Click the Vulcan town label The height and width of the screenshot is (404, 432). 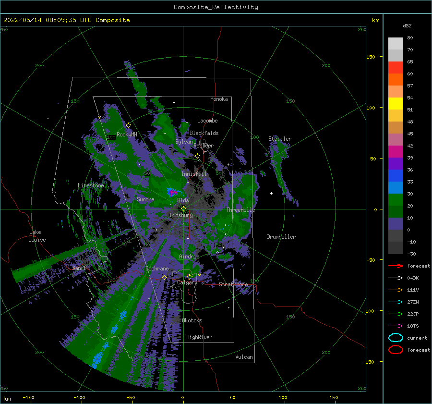coord(244,357)
